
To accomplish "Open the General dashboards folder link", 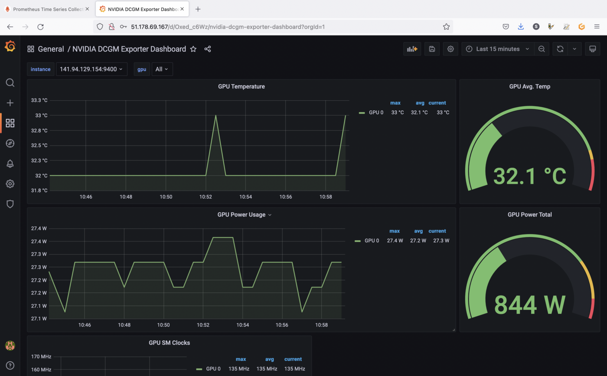I will (51, 49).
